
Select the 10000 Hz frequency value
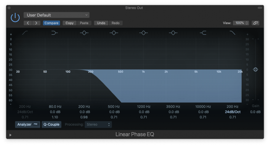click(203, 107)
